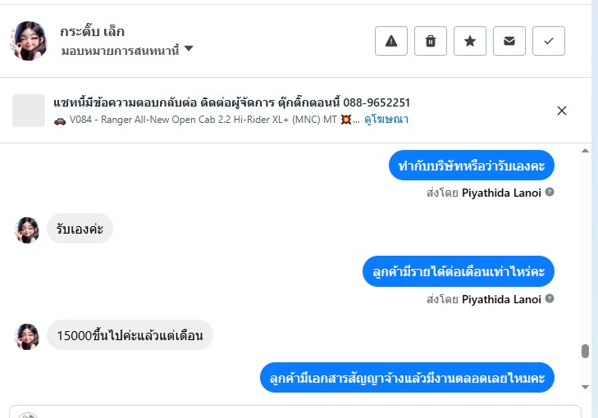598x418 pixels.
Task: Delete conversation with the trash icon
Action: (x=431, y=42)
